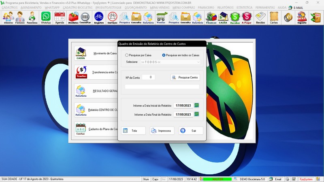Open the Clientes toolbar icon

(8, 17)
